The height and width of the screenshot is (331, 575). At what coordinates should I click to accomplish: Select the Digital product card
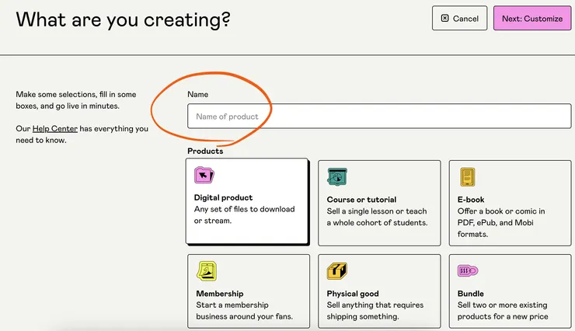coord(247,201)
